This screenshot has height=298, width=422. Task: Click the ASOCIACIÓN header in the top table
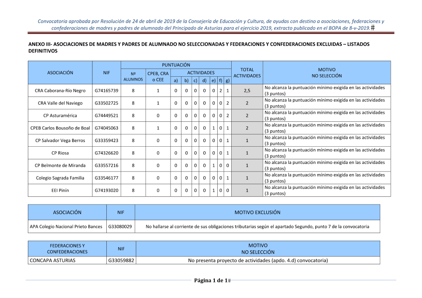(x=60, y=72)
